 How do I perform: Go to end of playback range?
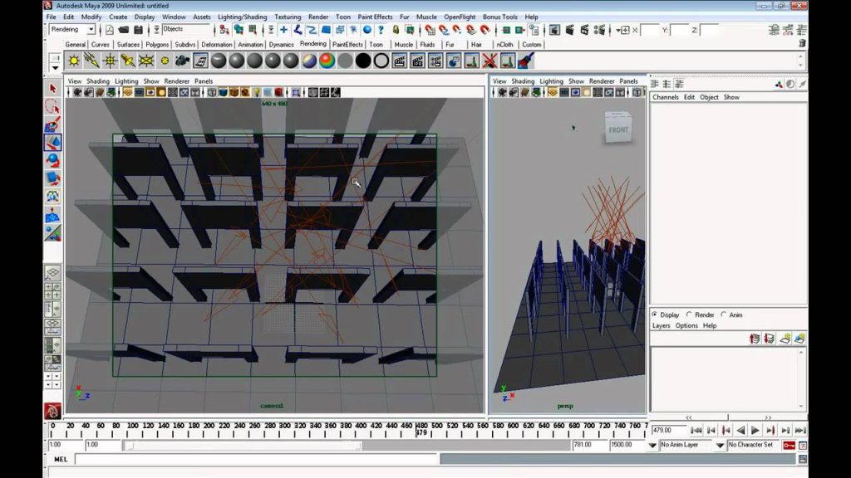tap(800, 431)
